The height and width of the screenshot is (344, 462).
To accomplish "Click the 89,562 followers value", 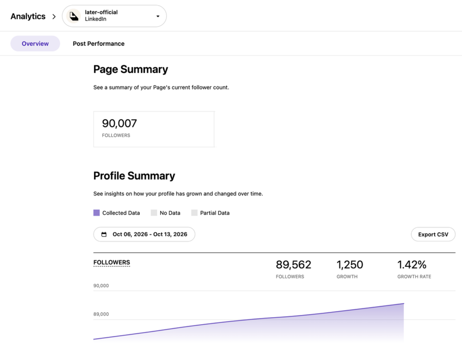I will (x=293, y=265).
